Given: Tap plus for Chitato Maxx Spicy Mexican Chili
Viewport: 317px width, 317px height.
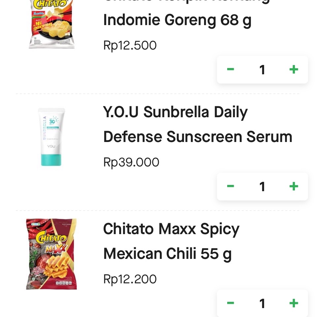Looking at the screenshot, I should tap(294, 303).
